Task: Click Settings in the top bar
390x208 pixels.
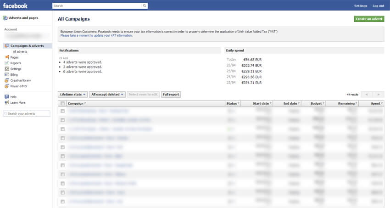Action: coord(361,6)
